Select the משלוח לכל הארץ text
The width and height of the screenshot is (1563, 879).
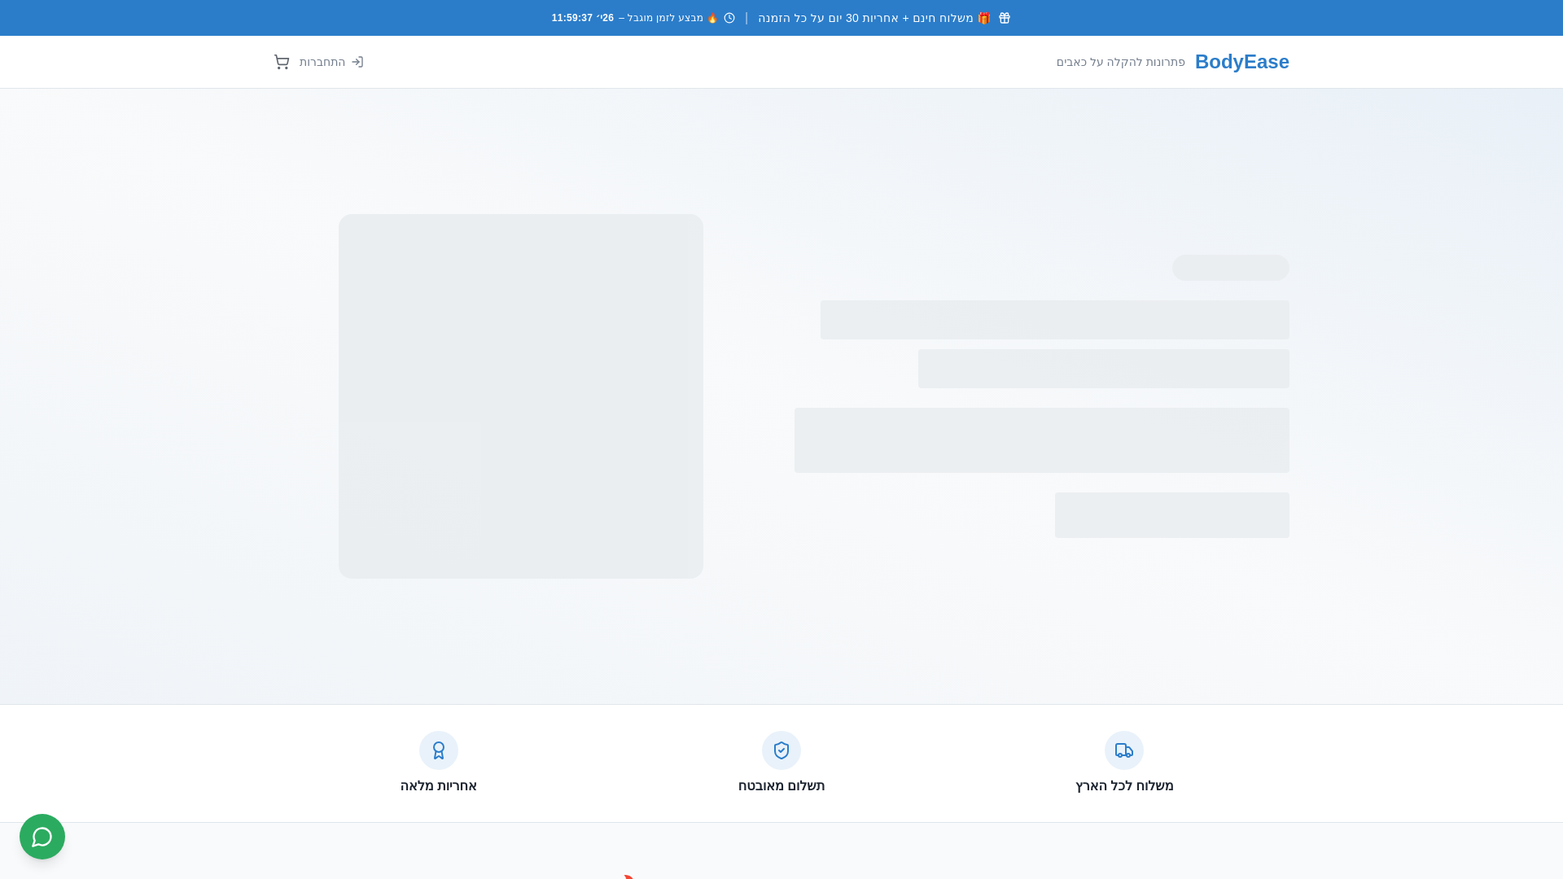click(x=1124, y=786)
